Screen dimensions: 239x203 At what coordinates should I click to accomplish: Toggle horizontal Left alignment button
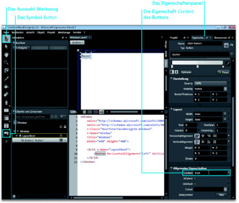coord(197,136)
